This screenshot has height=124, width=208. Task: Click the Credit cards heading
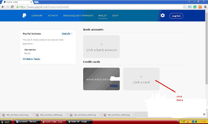92,62
